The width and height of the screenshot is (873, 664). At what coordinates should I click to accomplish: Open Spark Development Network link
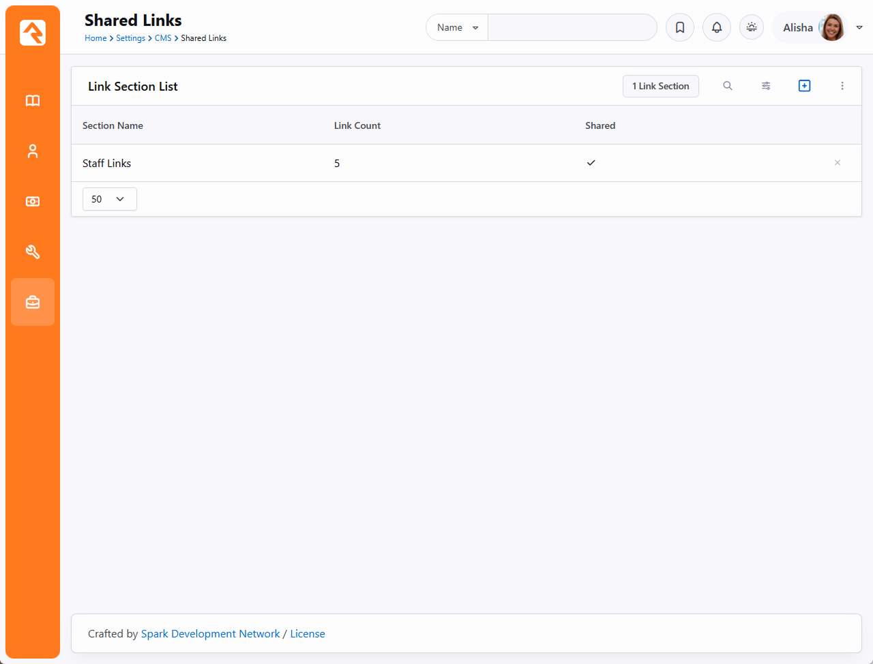(x=210, y=634)
